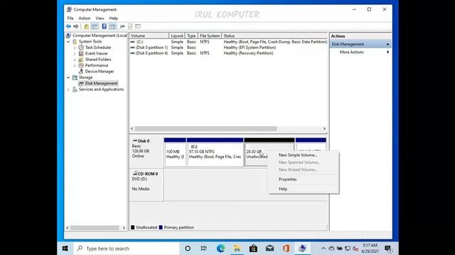Open Cortana from the taskbar
Image resolution: width=455 pixels, height=255 pixels.
point(188,249)
